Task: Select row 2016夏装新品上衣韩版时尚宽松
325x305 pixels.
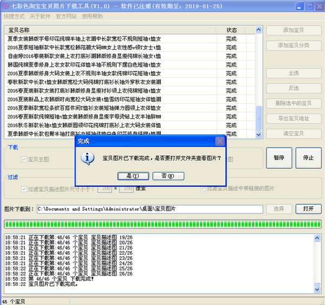Action: pos(129,100)
